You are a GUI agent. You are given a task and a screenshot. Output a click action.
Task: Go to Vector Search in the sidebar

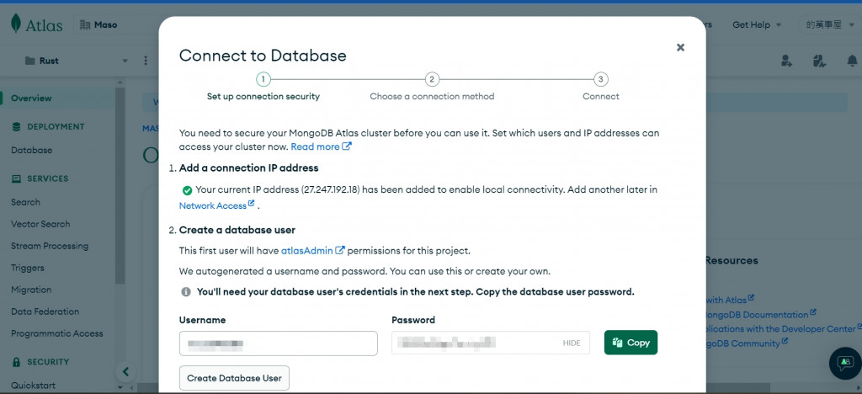(x=40, y=224)
